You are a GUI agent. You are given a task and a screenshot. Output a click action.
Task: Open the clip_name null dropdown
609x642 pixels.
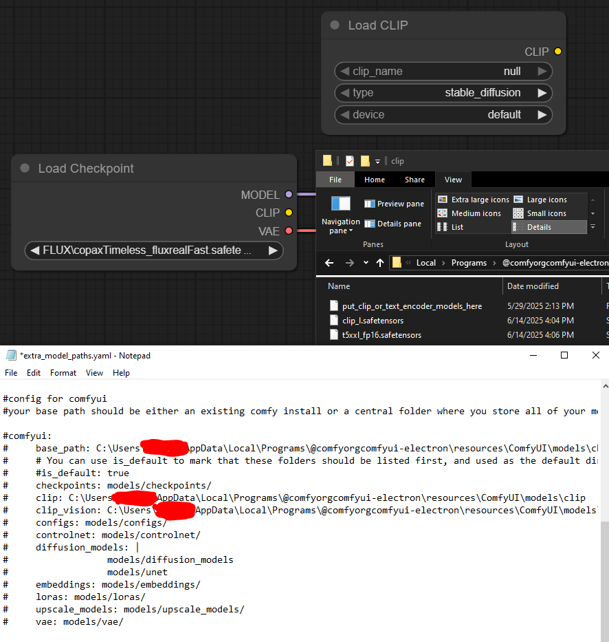(x=443, y=72)
